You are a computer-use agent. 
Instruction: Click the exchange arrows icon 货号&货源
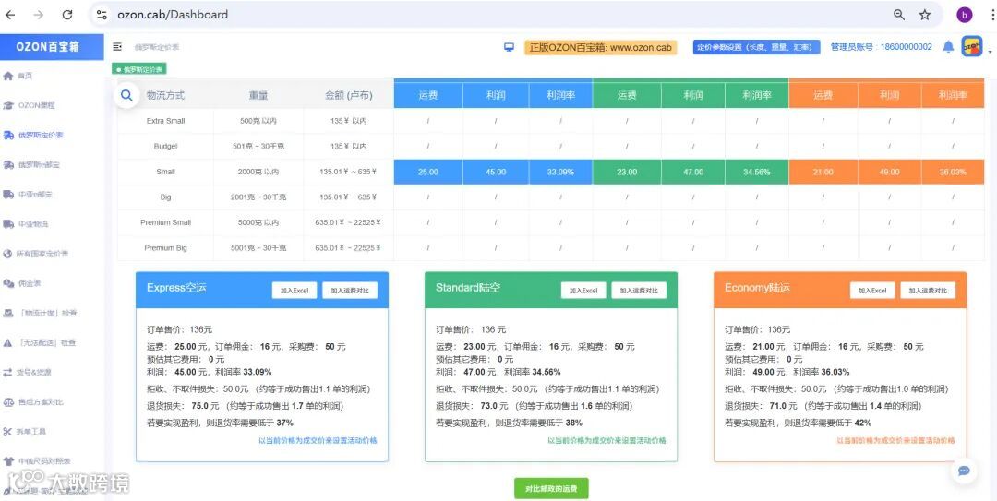[x=8, y=372]
